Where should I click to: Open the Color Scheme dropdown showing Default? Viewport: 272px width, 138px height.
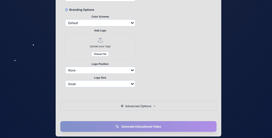click(x=100, y=23)
